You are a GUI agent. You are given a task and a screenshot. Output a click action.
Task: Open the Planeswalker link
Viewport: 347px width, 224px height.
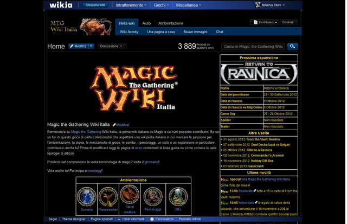point(108,209)
